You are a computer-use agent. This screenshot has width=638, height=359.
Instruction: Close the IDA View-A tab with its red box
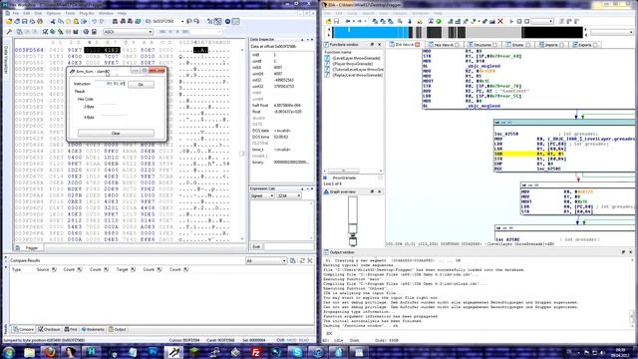pos(417,44)
